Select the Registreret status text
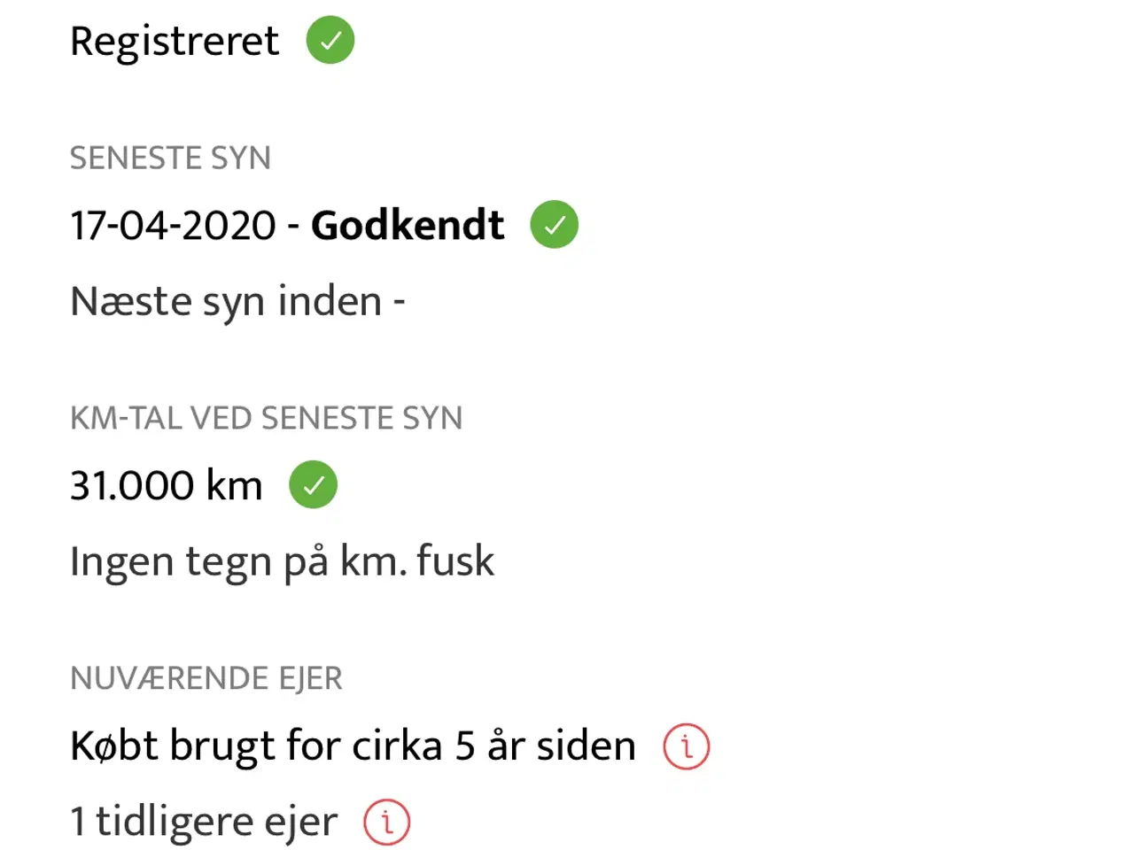Viewport: 1134px width, 850px height. click(175, 42)
